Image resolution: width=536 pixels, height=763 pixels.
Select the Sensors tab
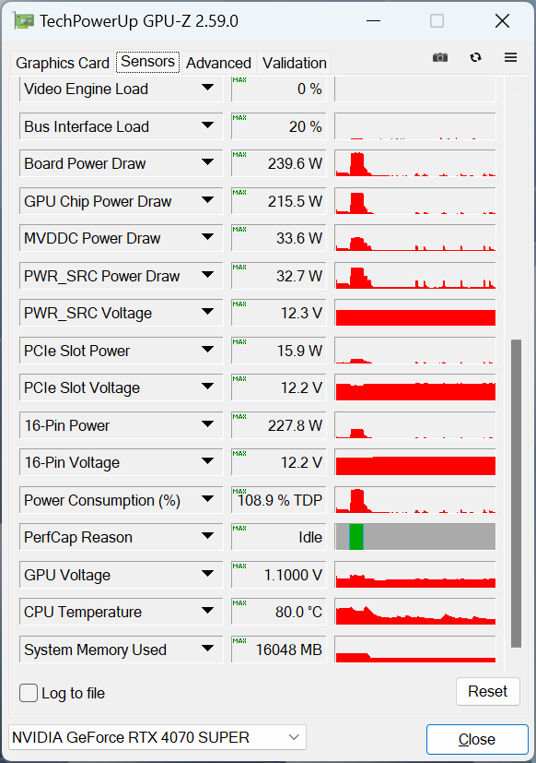(x=147, y=62)
